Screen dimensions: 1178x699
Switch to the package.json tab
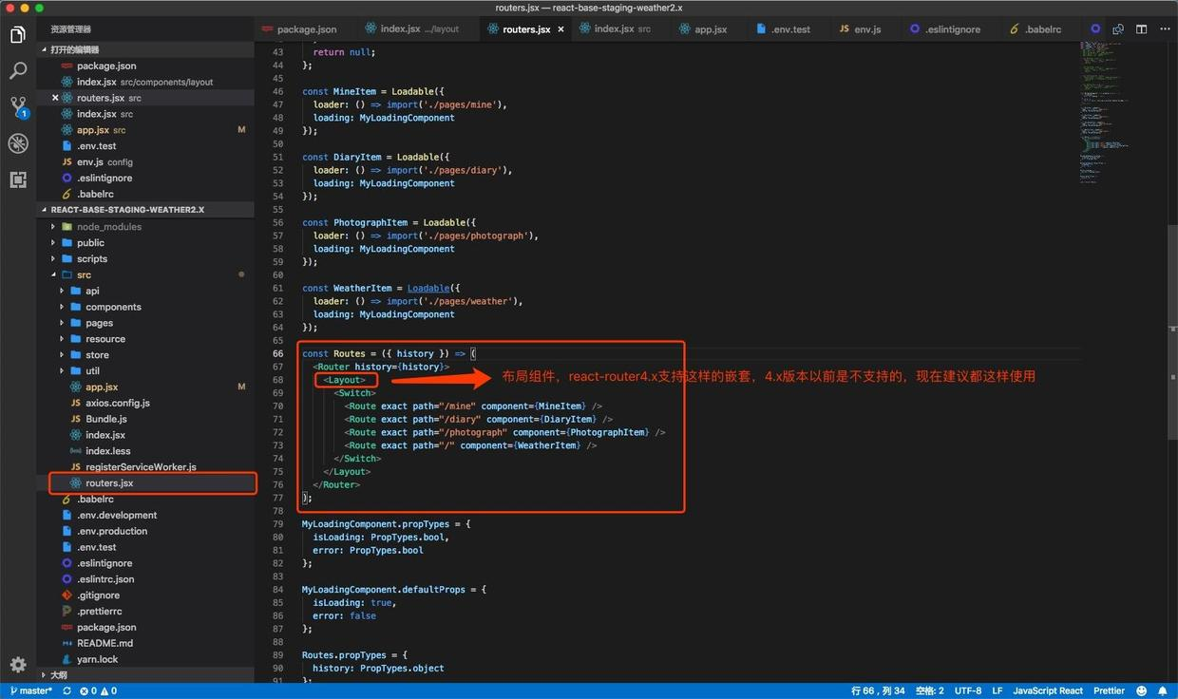(305, 29)
